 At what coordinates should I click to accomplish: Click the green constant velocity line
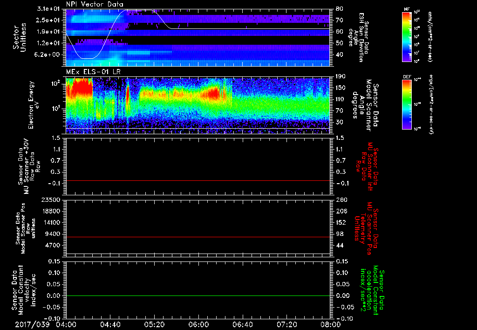pyautogui.click(x=198, y=296)
